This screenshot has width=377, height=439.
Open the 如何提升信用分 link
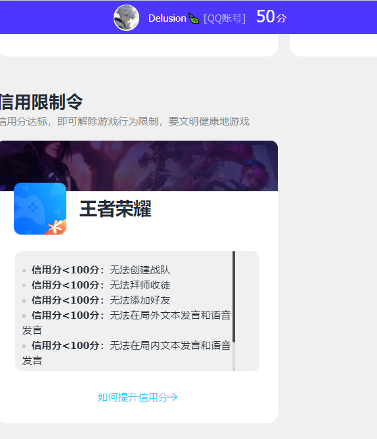pos(137,397)
